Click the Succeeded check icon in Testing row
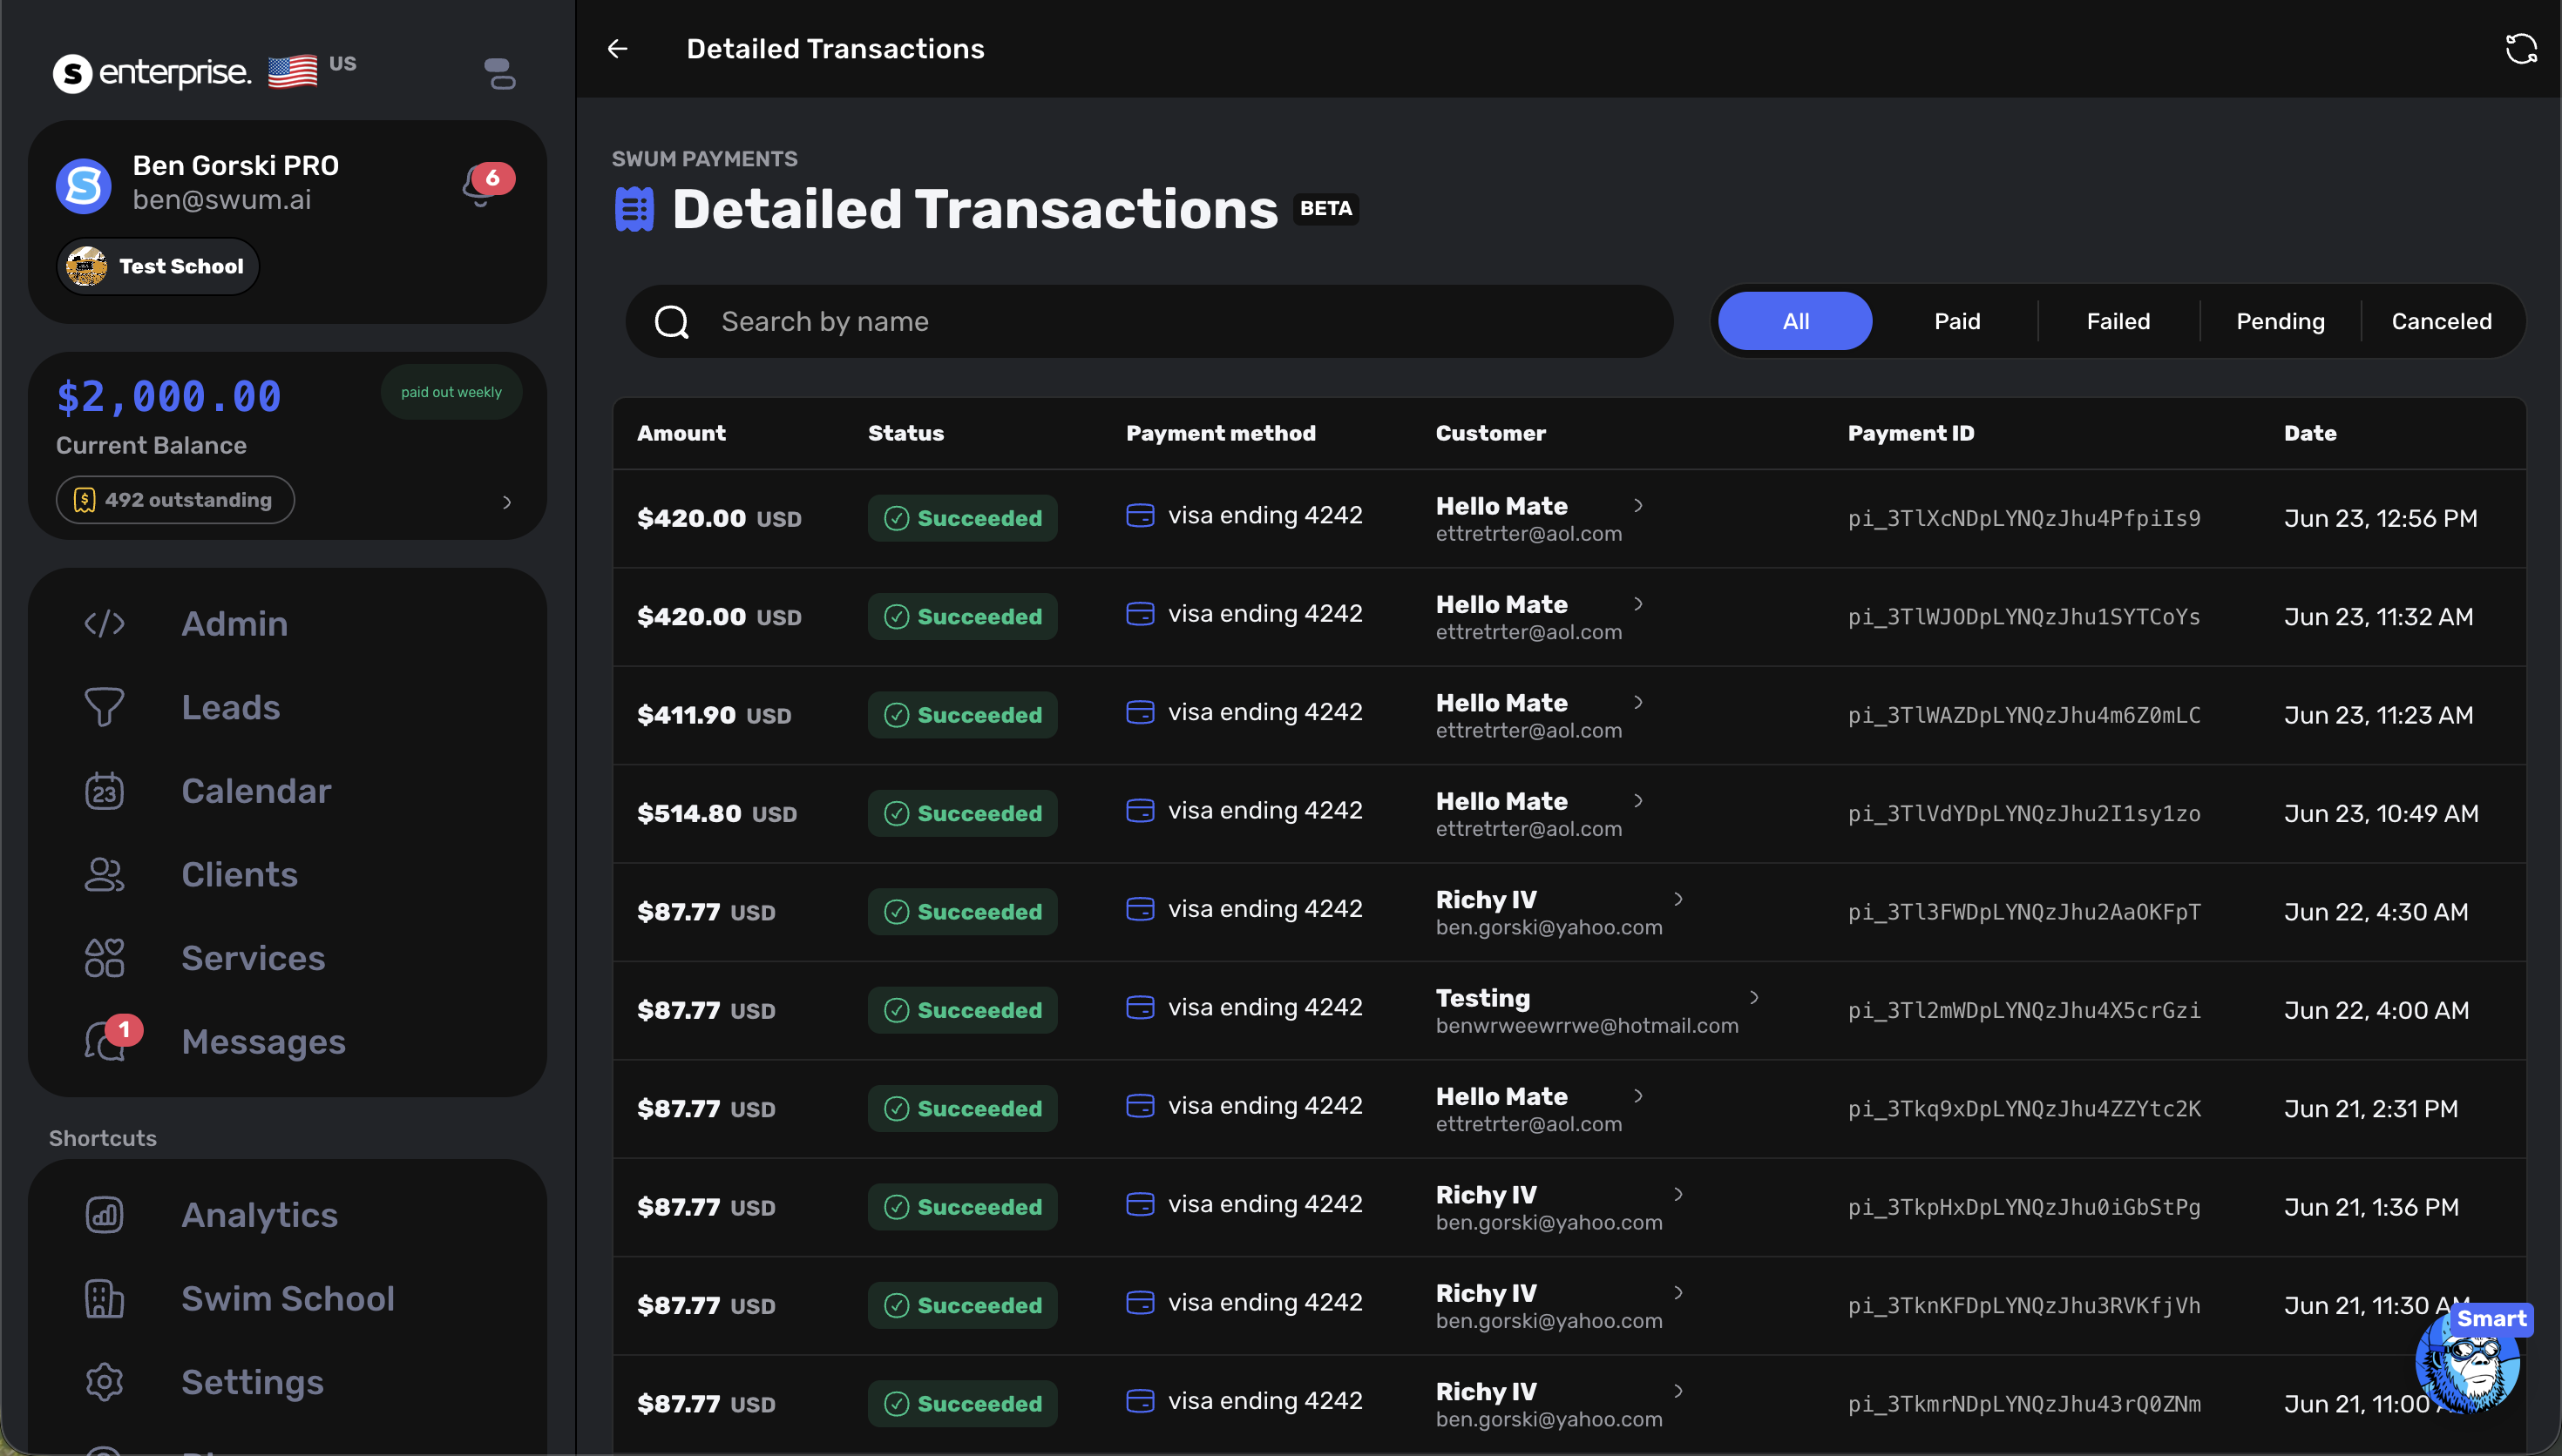The image size is (2562, 1456). click(897, 1010)
